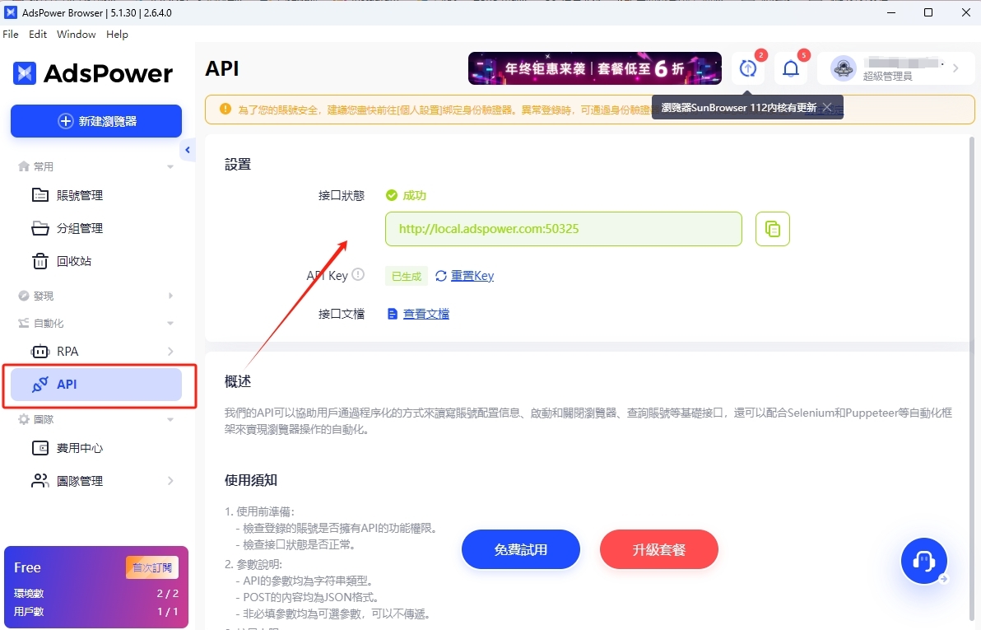Expand the RPA submenu

170,352
